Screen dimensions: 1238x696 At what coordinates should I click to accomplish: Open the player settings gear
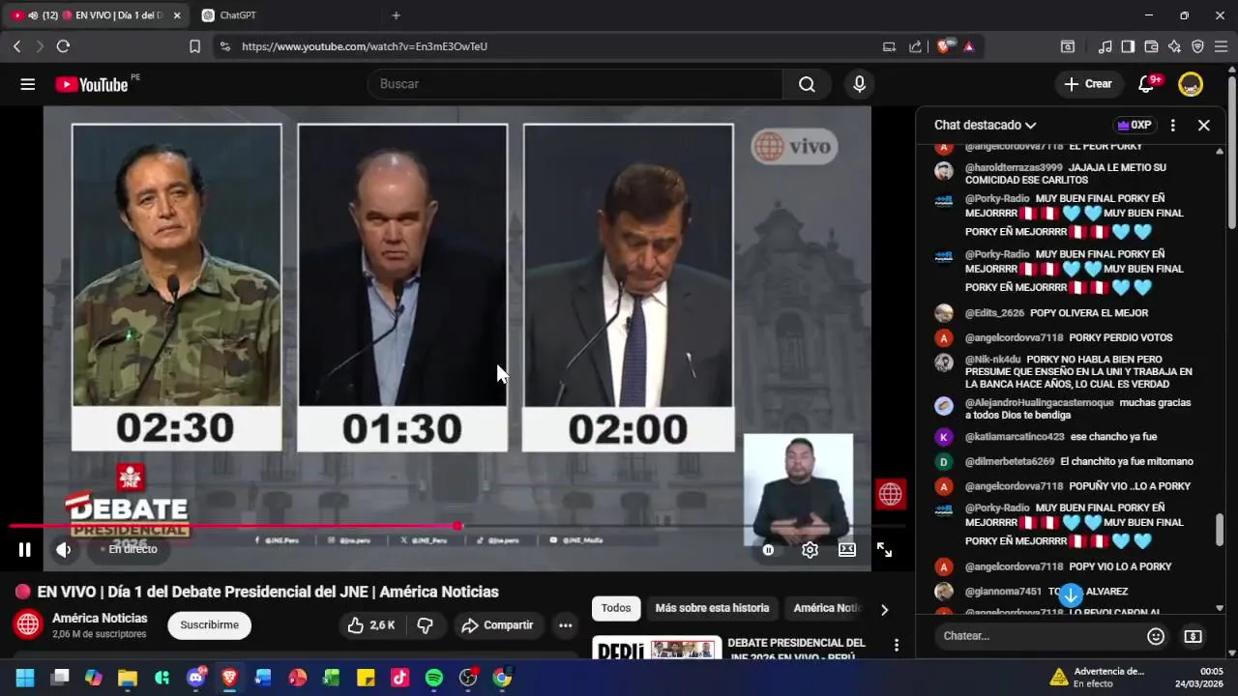pos(810,550)
